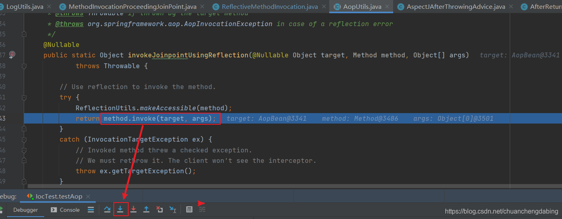Click the invokeJoinpointUsingReflection method name
Viewport: 562px width, 219px height.
coord(188,55)
